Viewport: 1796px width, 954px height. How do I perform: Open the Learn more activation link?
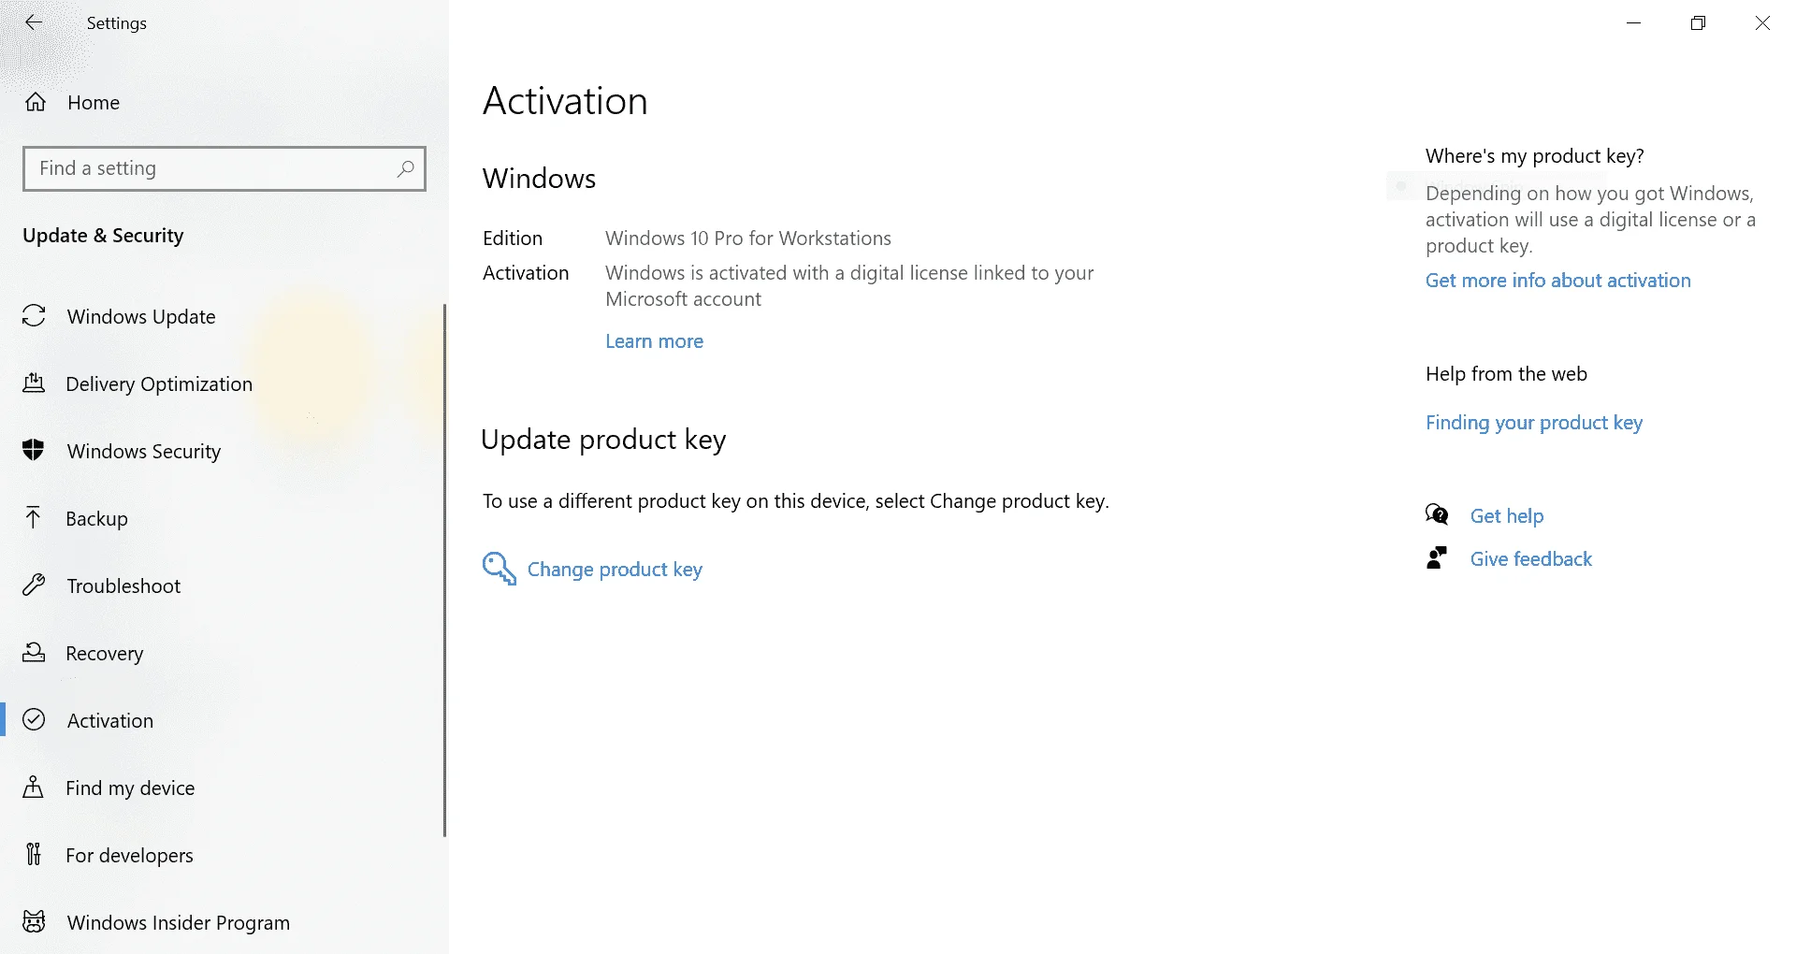[x=654, y=341]
